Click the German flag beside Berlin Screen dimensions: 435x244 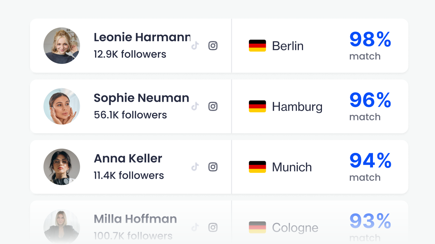[x=257, y=46]
